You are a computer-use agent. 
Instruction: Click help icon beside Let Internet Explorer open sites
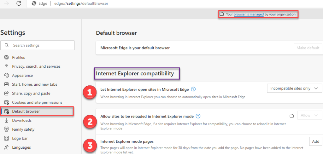pos(193,89)
